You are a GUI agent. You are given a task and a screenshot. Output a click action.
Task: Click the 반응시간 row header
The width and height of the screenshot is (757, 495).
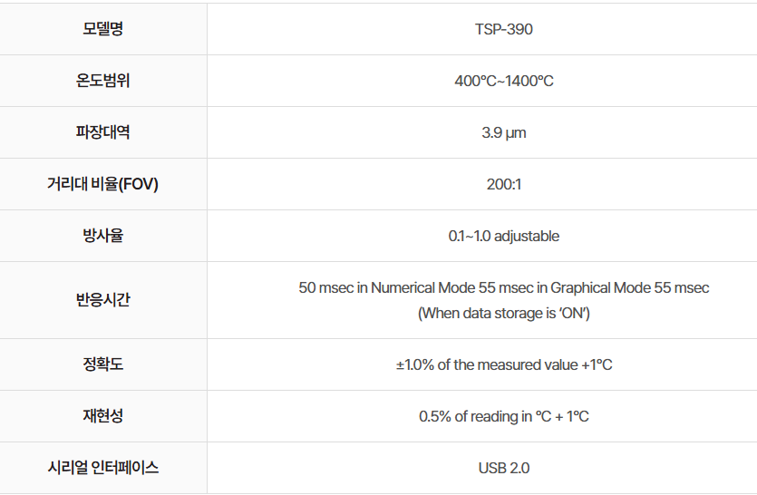tap(102, 300)
